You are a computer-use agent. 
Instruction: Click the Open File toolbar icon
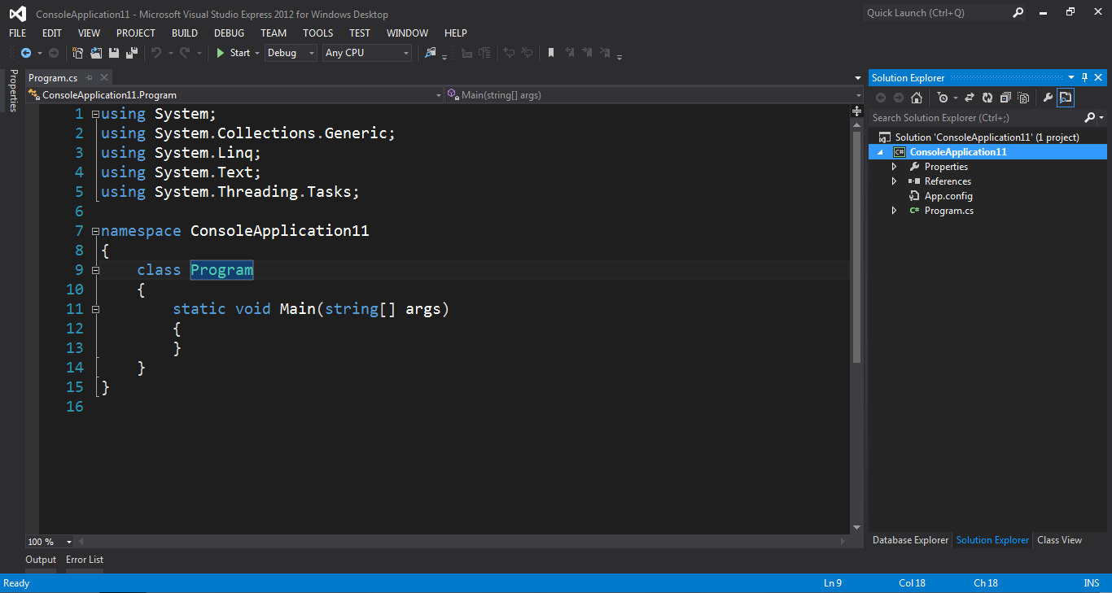(96, 53)
